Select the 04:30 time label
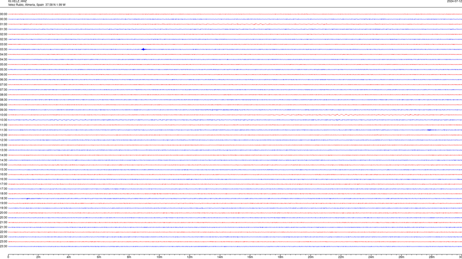Screen dimensions: 462x259 tap(3, 59)
